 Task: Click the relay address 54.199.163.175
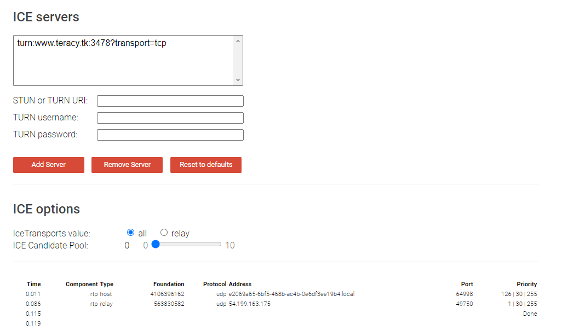click(250, 304)
